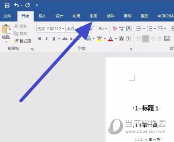Open the font color dropdown arrow
This screenshot has height=142, width=174.
(116, 39)
